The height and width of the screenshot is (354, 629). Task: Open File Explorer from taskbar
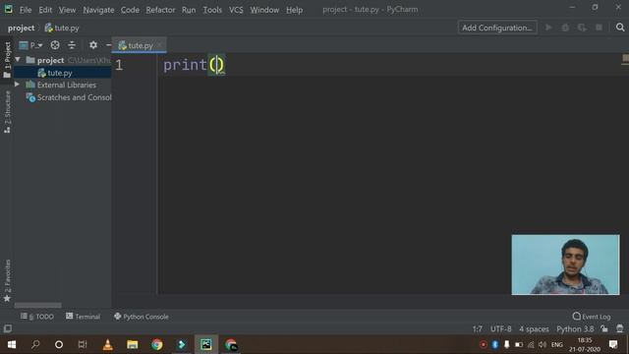click(x=133, y=344)
